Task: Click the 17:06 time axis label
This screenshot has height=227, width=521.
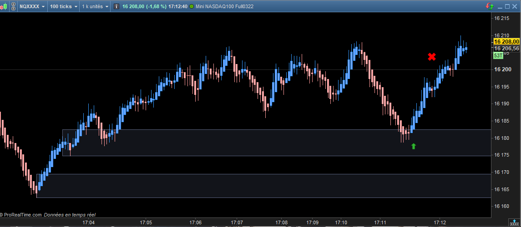Action: [x=195, y=222]
